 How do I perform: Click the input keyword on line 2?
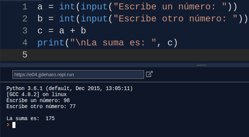tap(94, 19)
